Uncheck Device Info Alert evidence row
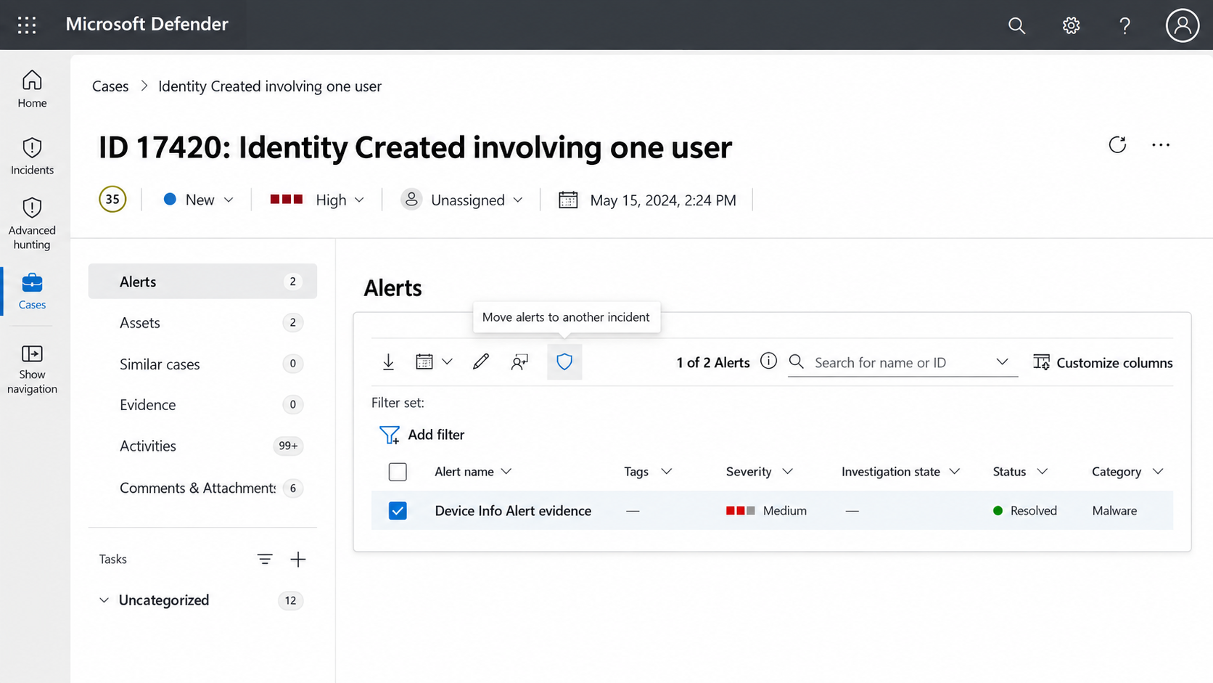The image size is (1213, 683). (x=398, y=511)
